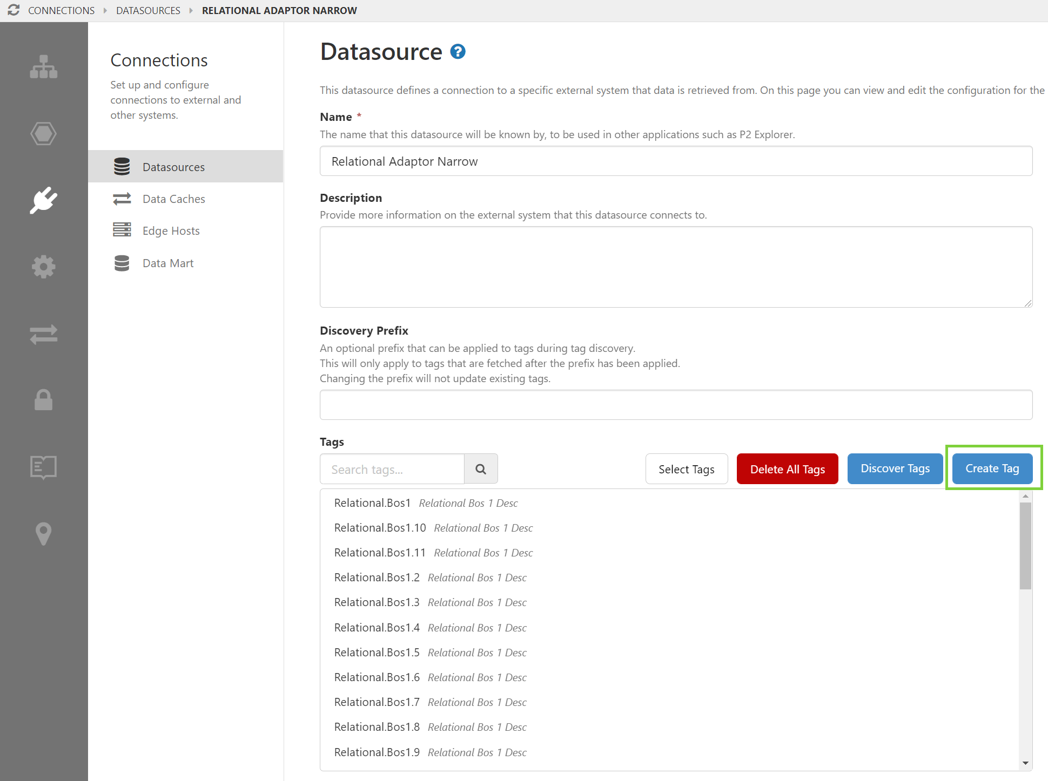The height and width of the screenshot is (781, 1048).
Task: Open the Datasources menu item
Action: click(173, 167)
